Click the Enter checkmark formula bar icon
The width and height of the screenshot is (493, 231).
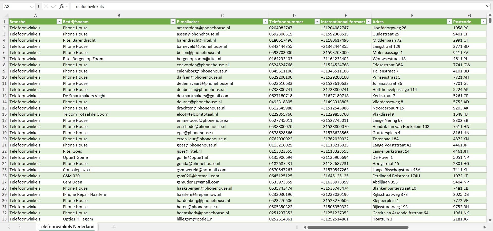53,6
